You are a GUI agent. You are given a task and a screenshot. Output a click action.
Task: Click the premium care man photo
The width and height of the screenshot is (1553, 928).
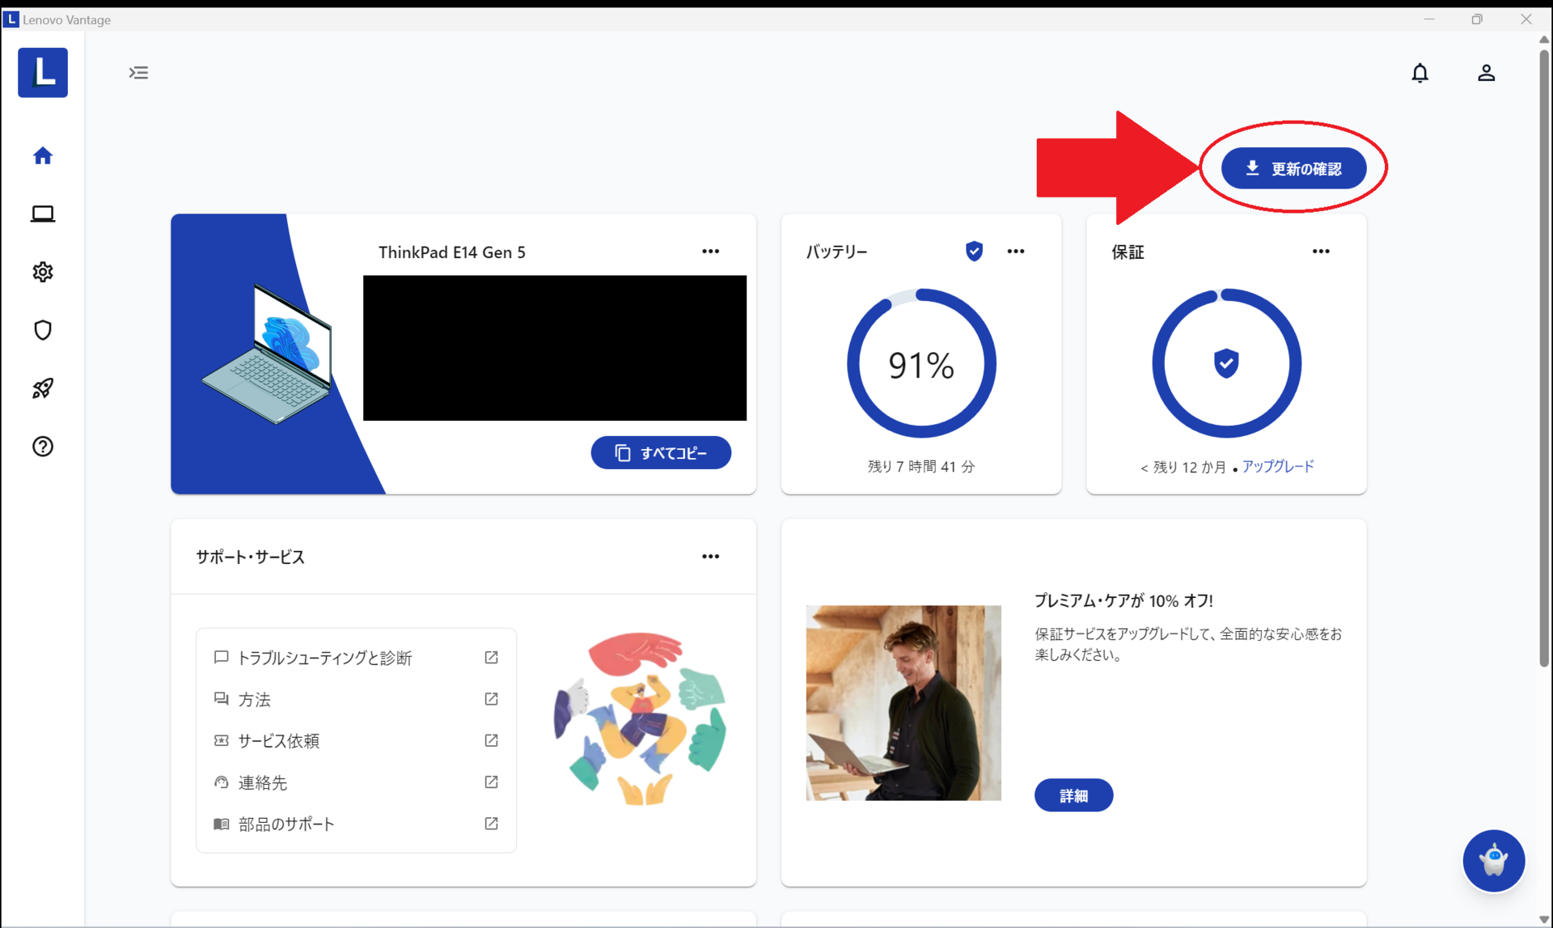903,703
